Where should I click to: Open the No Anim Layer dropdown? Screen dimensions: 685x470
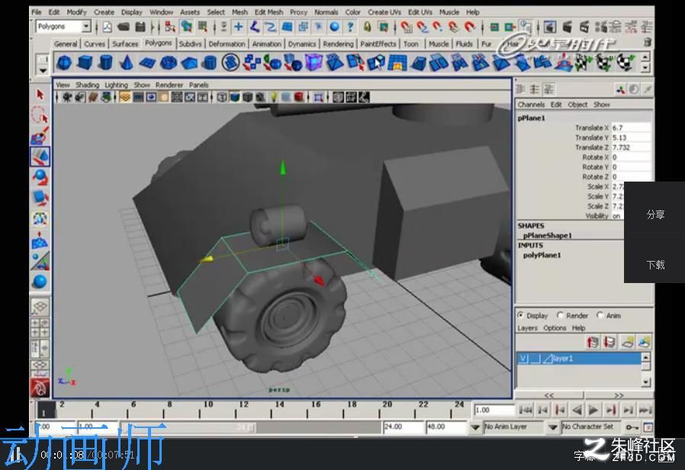click(475, 427)
